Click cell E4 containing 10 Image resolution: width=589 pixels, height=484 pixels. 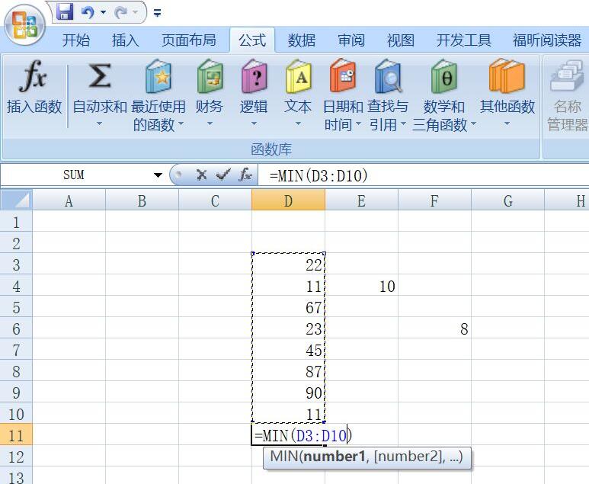[x=361, y=286]
